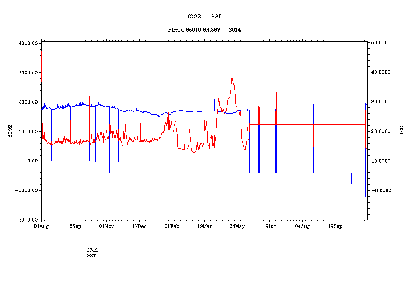Click the red fCO2 legend line sample
The height and width of the screenshot is (289, 409).
pos(61,250)
